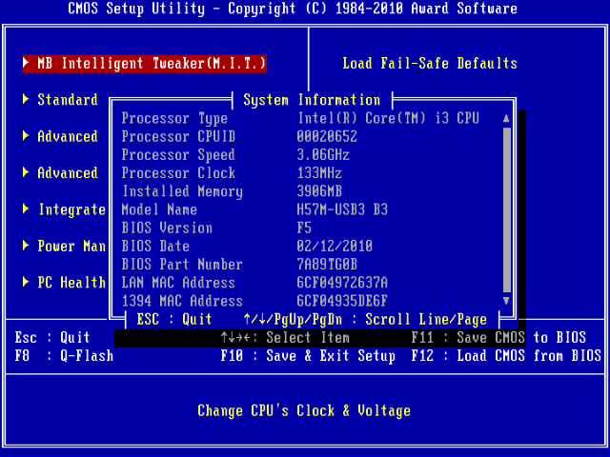Click F12 : Load CMOS from BIOS
610x457 pixels.
(506, 355)
